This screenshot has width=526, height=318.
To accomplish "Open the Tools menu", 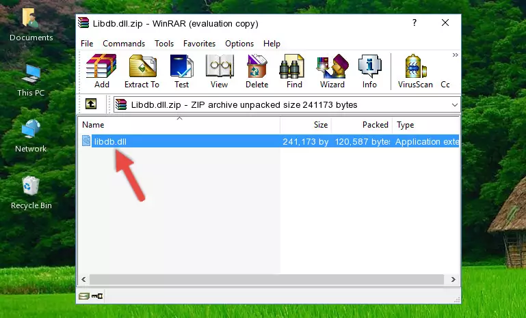I will [164, 44].
